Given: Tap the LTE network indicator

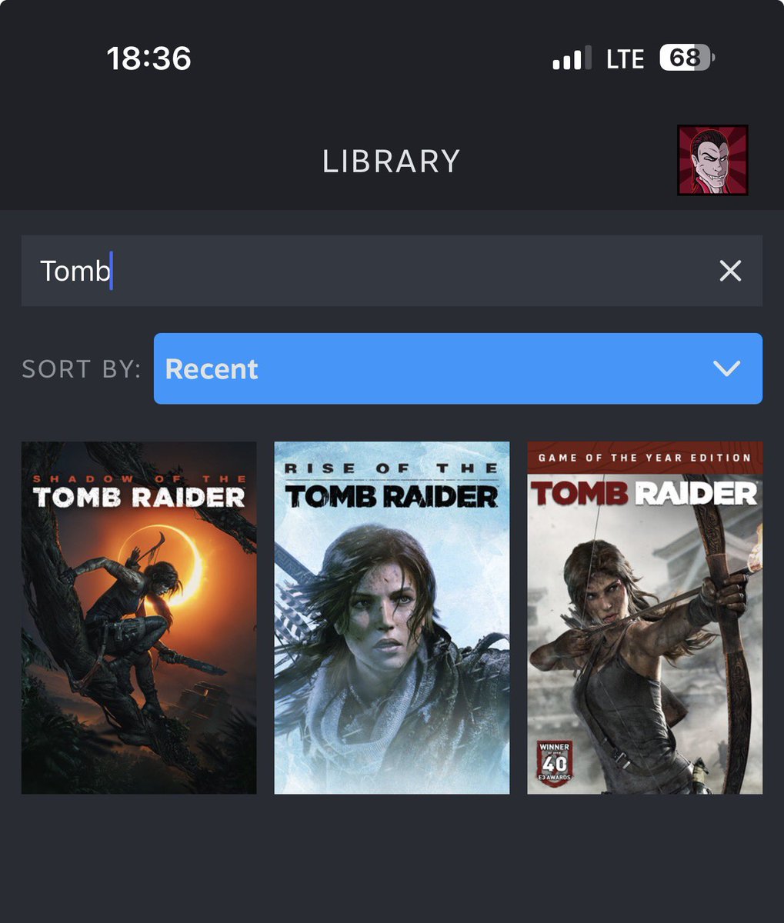Looking at the screenshot, I should point(625,59).
